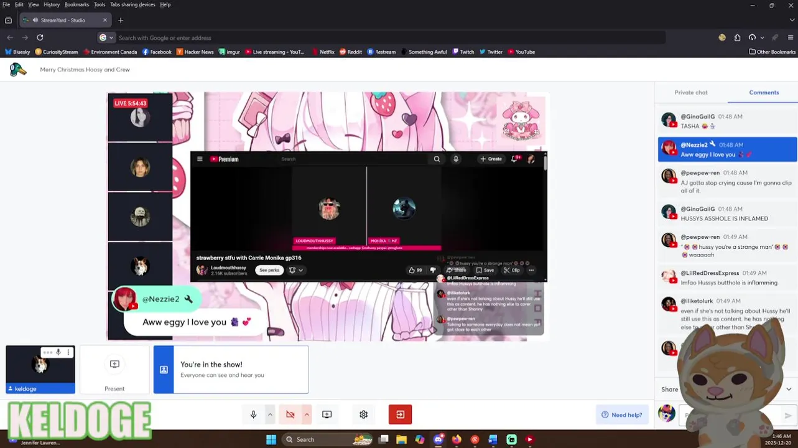Like the video with 99 likes
Screen dimensions: 798x448
415,270
